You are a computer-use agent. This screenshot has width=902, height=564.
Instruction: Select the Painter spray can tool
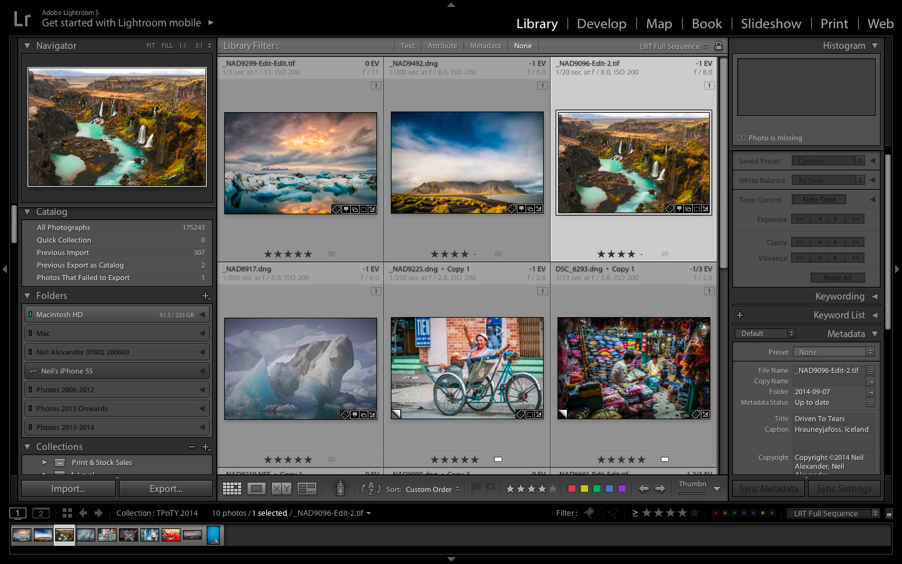pos(340,488)
